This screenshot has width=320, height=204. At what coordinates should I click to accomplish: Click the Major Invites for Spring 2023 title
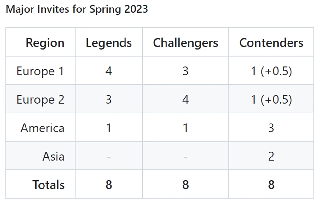click(77, 9)
